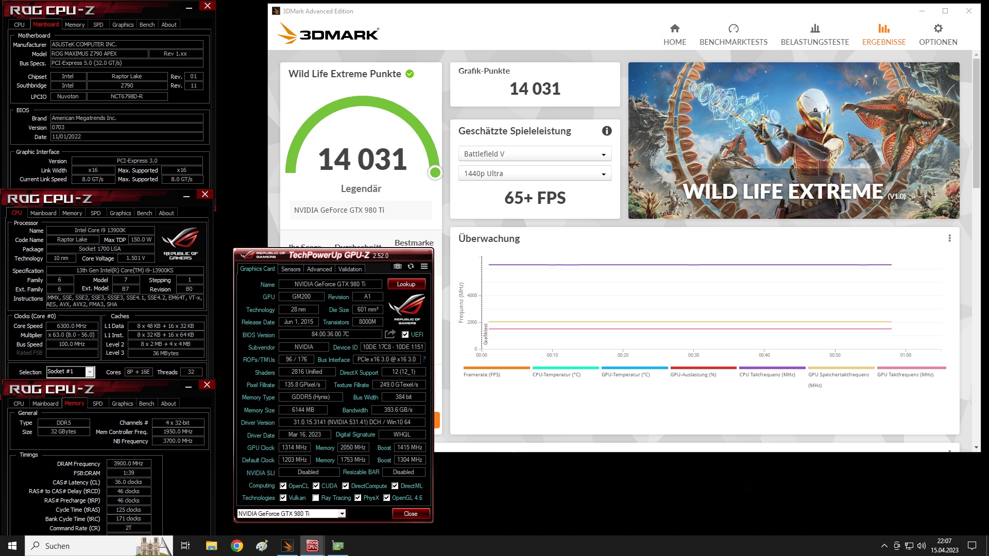
Task: Click the Lookup button in GPU-Z
Action: pos(406,284)
